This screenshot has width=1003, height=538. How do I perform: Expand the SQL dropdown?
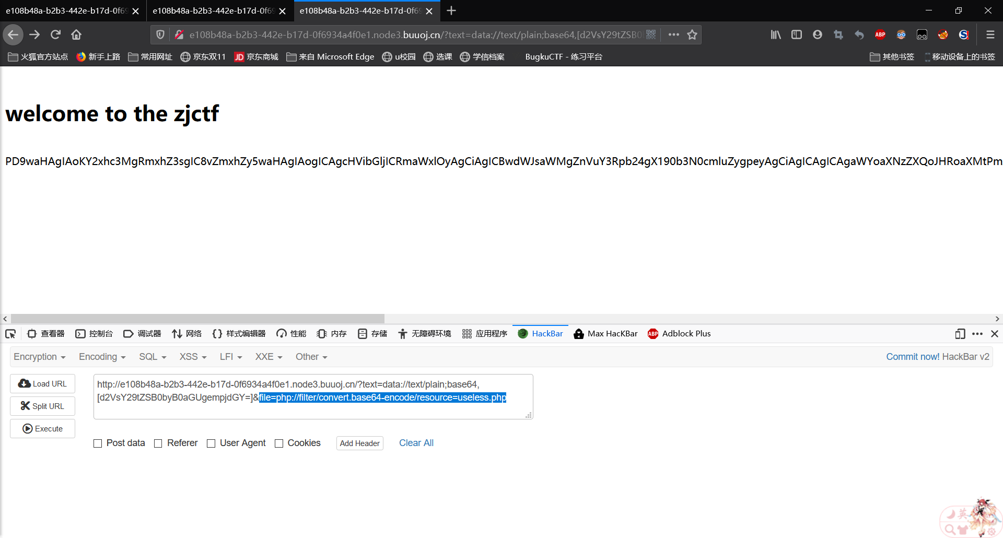point(153,357)
